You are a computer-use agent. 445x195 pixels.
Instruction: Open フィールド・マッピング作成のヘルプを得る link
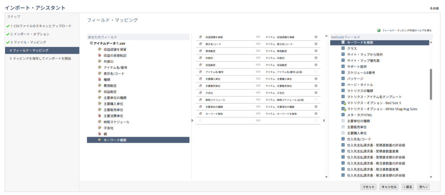point(406,30)
